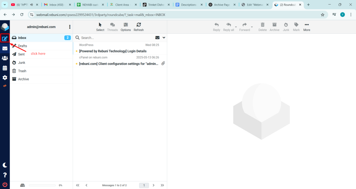Image resolution: width=356 pixels, height=189 pixels.
Task: Click the Threads toolbar icon
Action: click(x=112, y=27)
